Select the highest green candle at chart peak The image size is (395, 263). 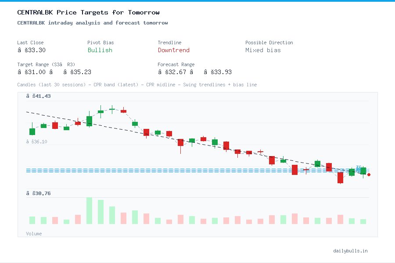[111, 110]
